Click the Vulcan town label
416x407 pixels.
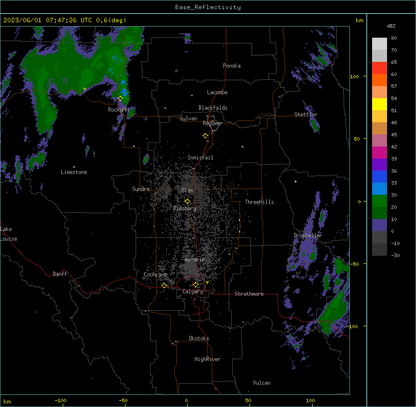click(x=262, y=383)
